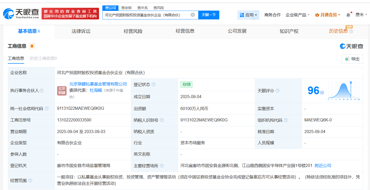The width and height of the screenshot is (370, 190).
Task: Switch to the 法律诉讼 tab
Action: [x=81, y=31]
